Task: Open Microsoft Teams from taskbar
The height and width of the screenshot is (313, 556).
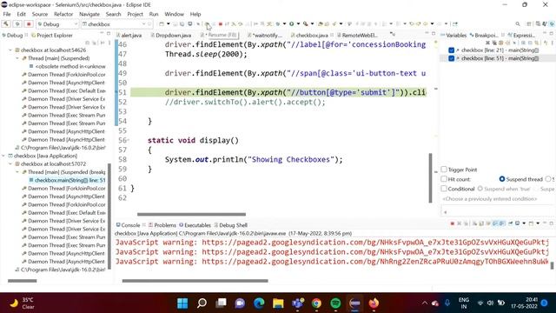Action: click(x=297, y=303)
